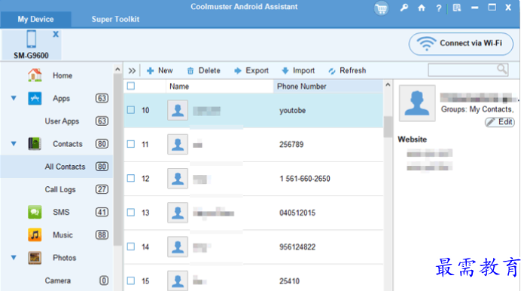527x291 pixels.
Task: Click avatar of contact row 10
Action: click(x=178, y=110)
